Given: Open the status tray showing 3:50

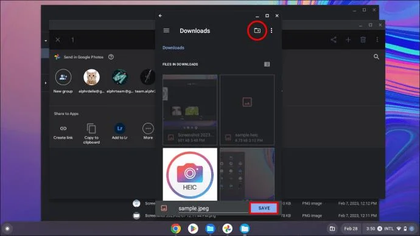Looking at the screenshot, I should coord(390,229).
